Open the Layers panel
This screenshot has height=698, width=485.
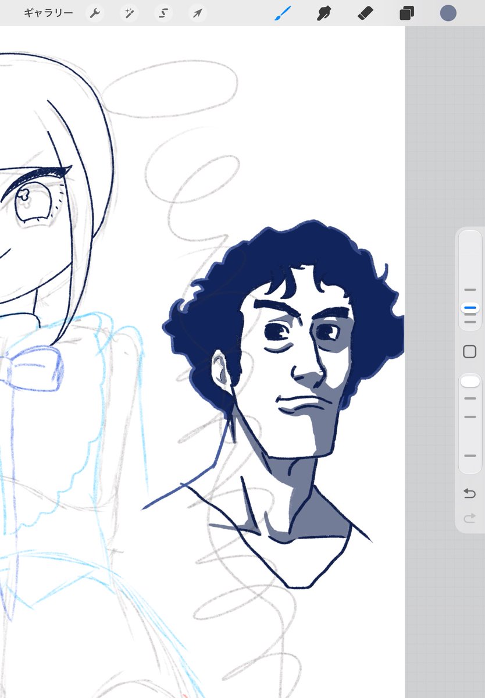pos(406,13)
